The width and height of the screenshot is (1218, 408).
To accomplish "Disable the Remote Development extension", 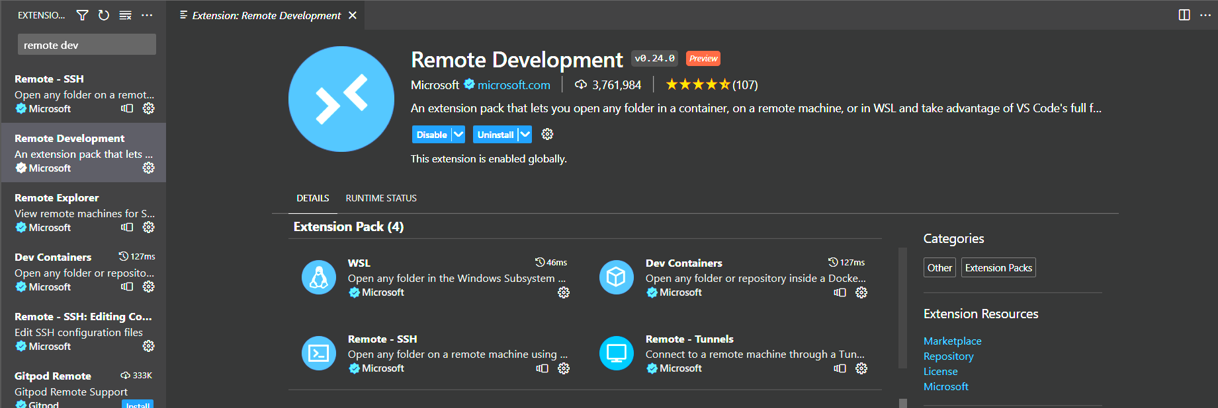I will tap(431, 135).
